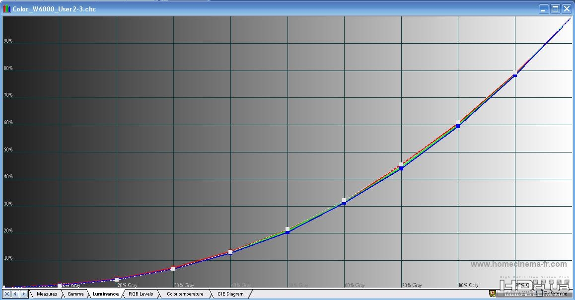575x300 pixels.
Task: Click the blue data point at 60% Gray
Action: click(344, 203)
